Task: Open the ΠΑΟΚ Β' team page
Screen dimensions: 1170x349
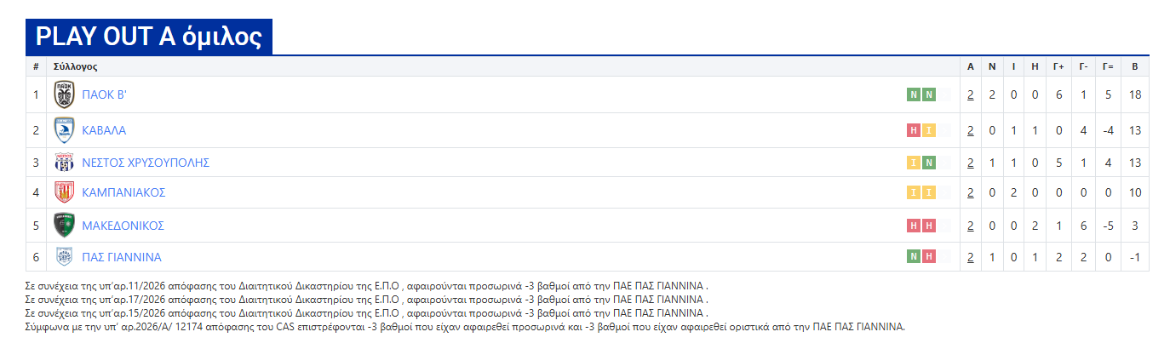Action: (x=104, y=94)
